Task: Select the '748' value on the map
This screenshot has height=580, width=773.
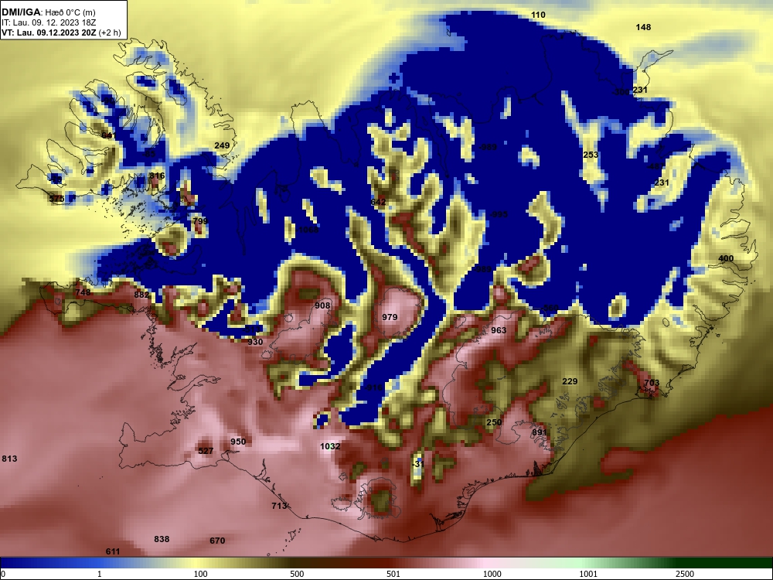Action: 83,292
